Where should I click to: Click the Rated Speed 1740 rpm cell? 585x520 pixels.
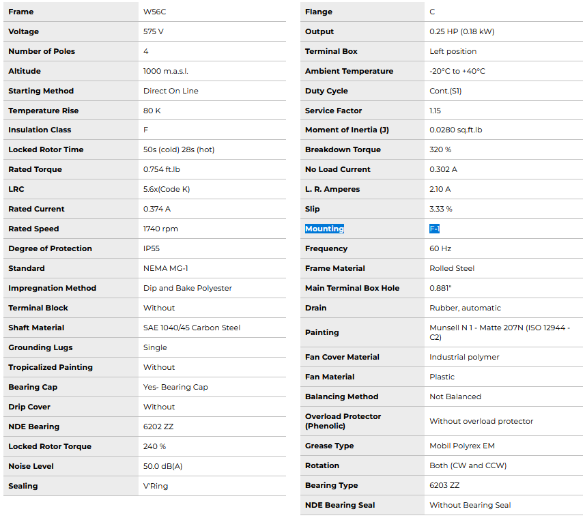point(160,229)
